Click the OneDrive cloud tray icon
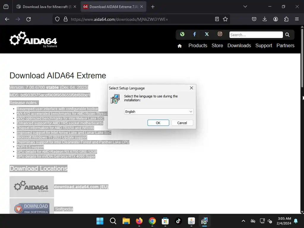 (x=253, y=221)
